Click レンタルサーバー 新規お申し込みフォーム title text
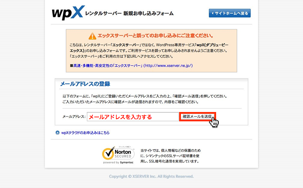303x188 pixels. pos(129,13)
